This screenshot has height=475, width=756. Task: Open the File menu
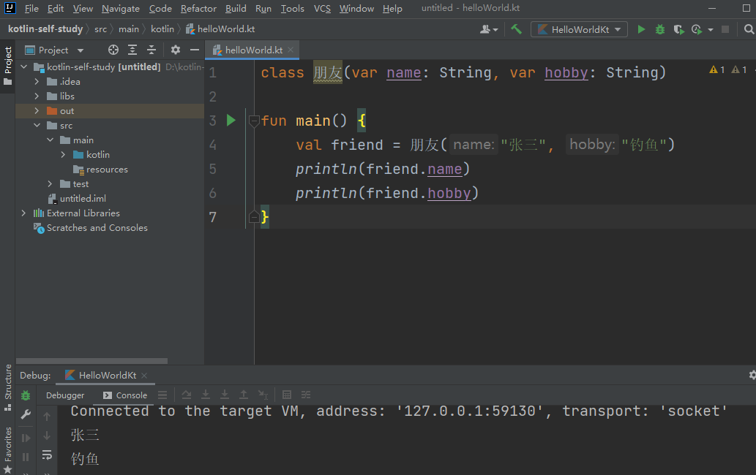click(x=31, y=9)
